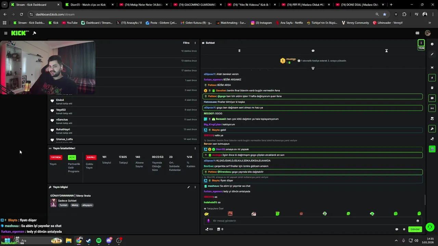The height and width of the screenshot is (246, 438).
Task: Toggle the chat bubble sidebar panel icon
Action: [432, 98]
